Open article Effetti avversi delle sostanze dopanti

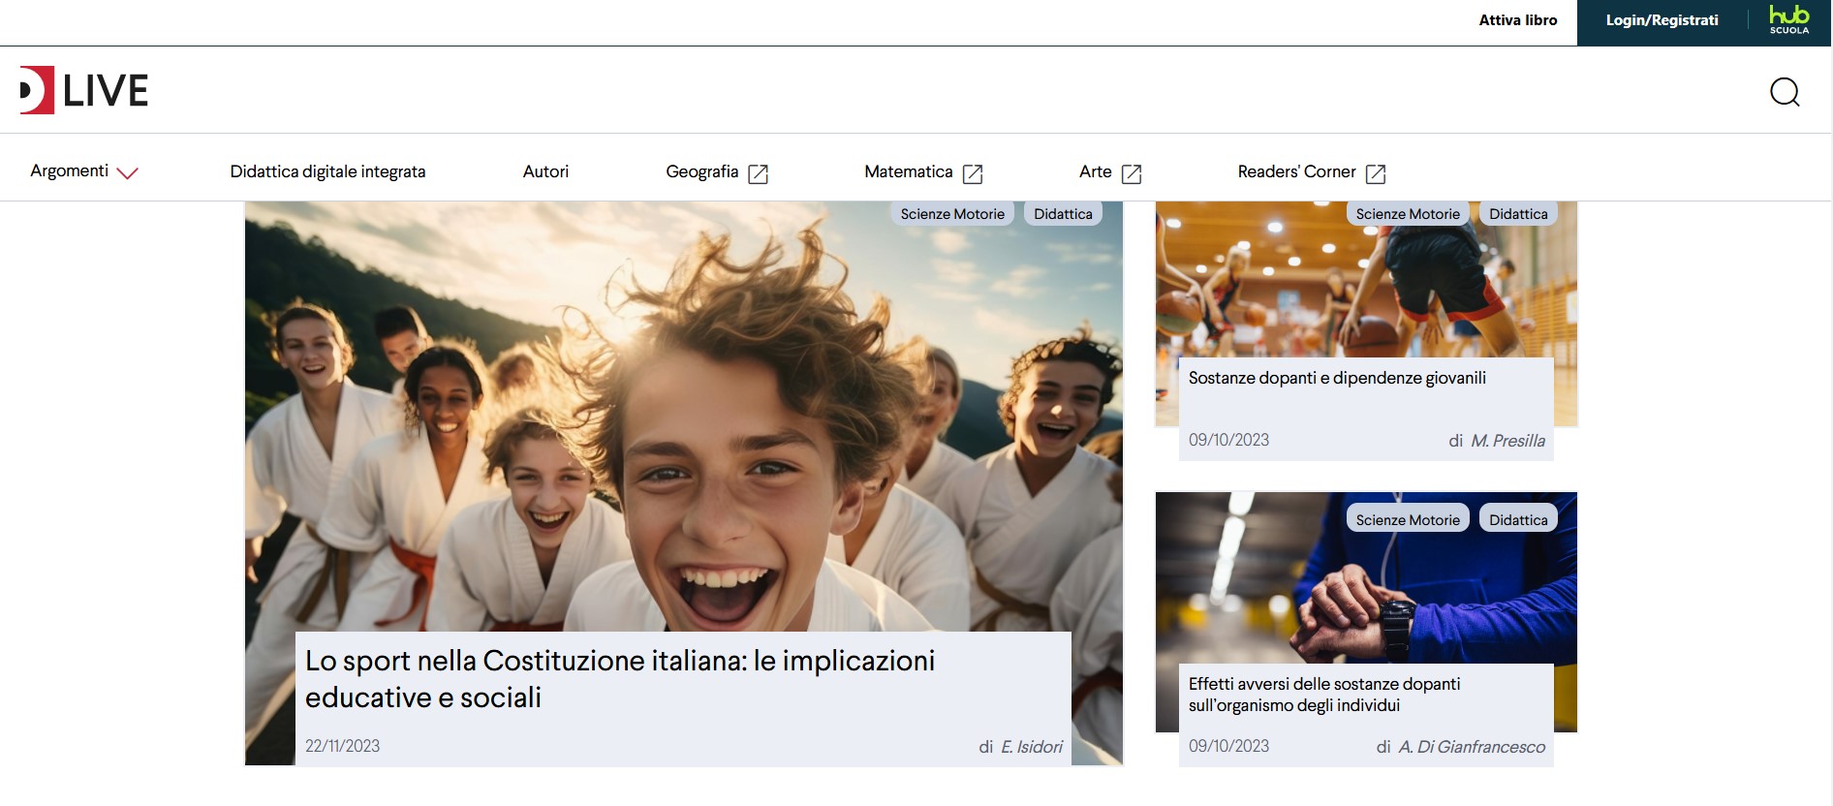tap(1324, 695)
